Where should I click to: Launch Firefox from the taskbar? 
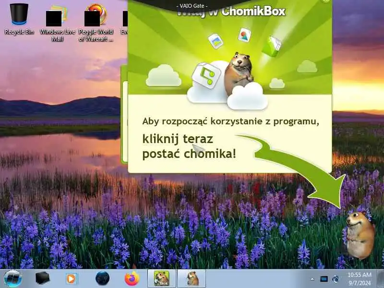(132, 278)
